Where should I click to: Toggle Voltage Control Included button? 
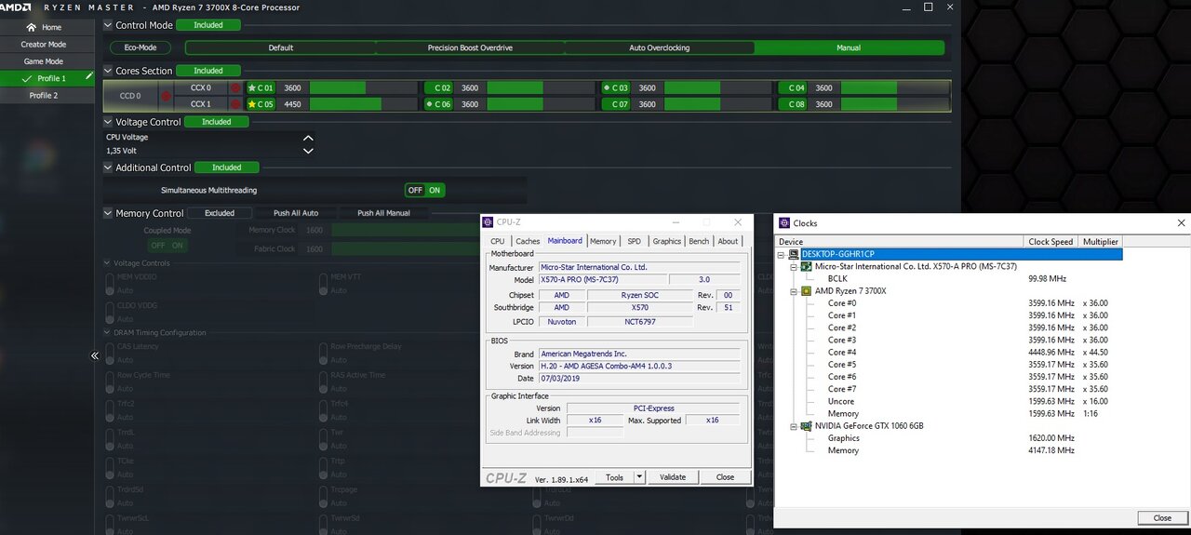tap(217, 122)
